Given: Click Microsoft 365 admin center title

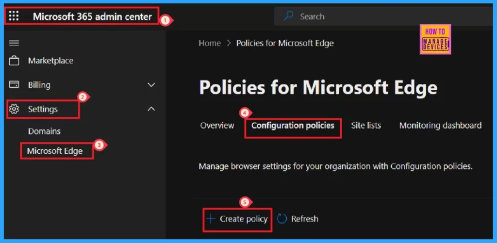Looking at the screenshot, I should click(92, 16).
